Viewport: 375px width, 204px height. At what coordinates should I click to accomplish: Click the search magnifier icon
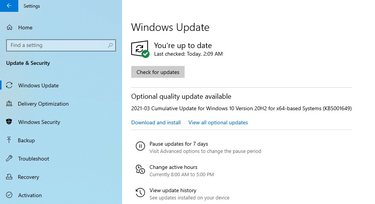(x=110, y=45)
